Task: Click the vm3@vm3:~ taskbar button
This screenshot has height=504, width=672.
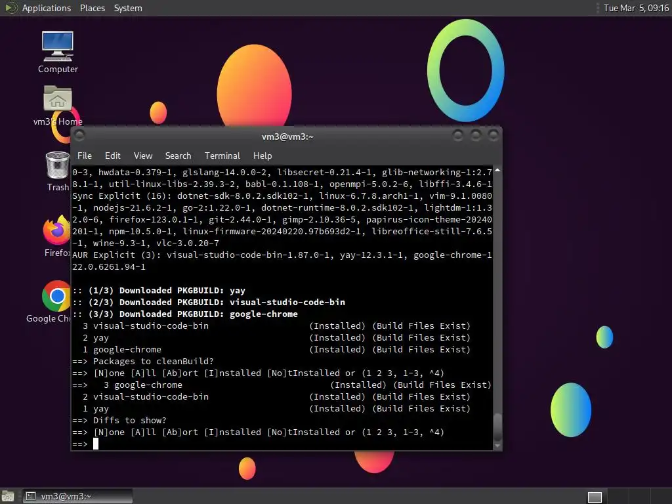Action: (x=77, y=496)
